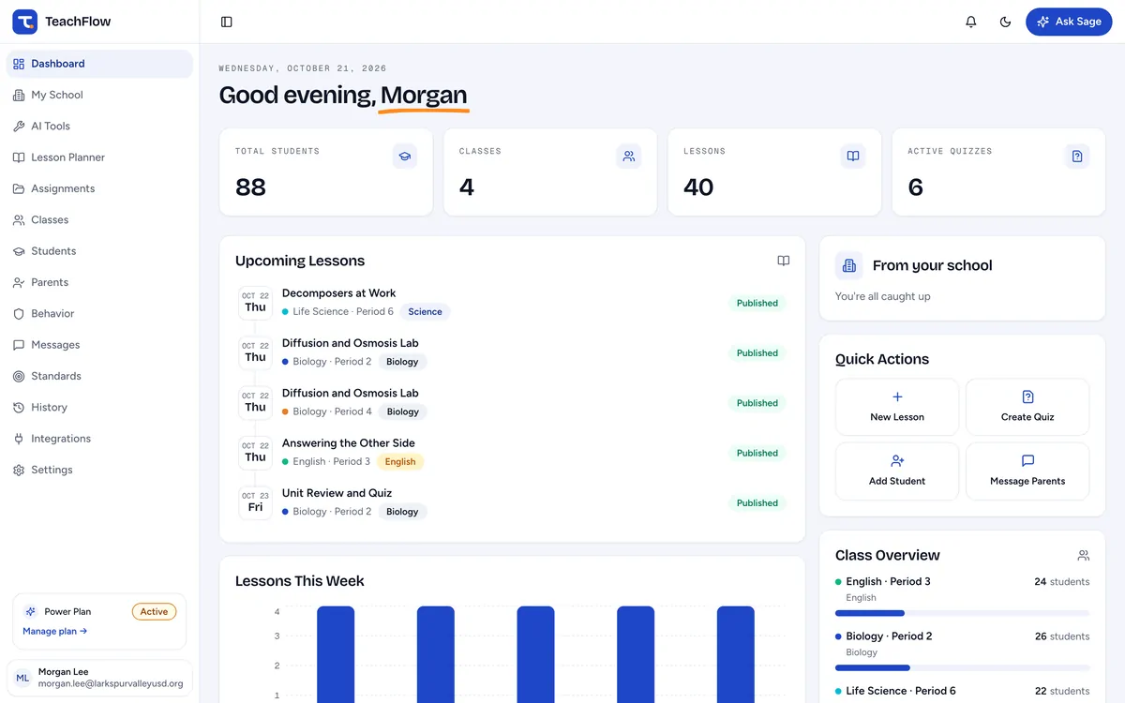Collapse the sidebar with the panel toggle icon
Screen dimensions: 1125x703
(227, 22)
